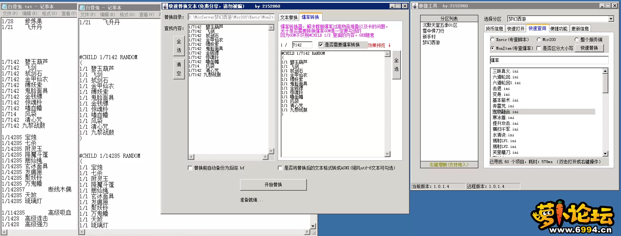Select 击退.ini in the results list
This screenshot has width=621, height=236.
click(501, 89)
